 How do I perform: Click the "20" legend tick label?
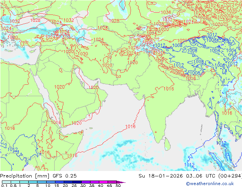(x=65, y=185)
